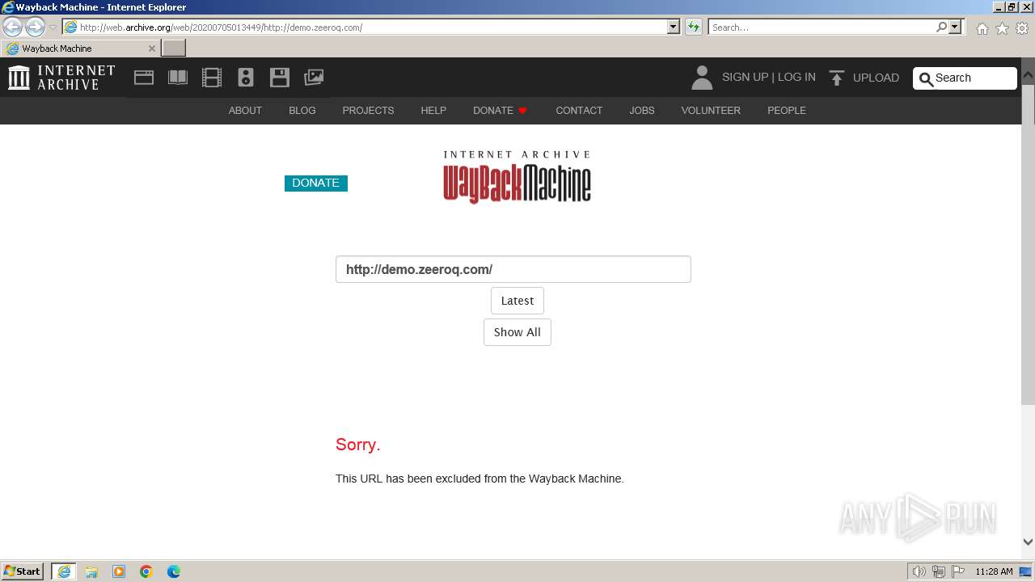The image size is (1035, 582).
Task: Open the recent pages dropdown arrow
Action: (x=53, y=27)
